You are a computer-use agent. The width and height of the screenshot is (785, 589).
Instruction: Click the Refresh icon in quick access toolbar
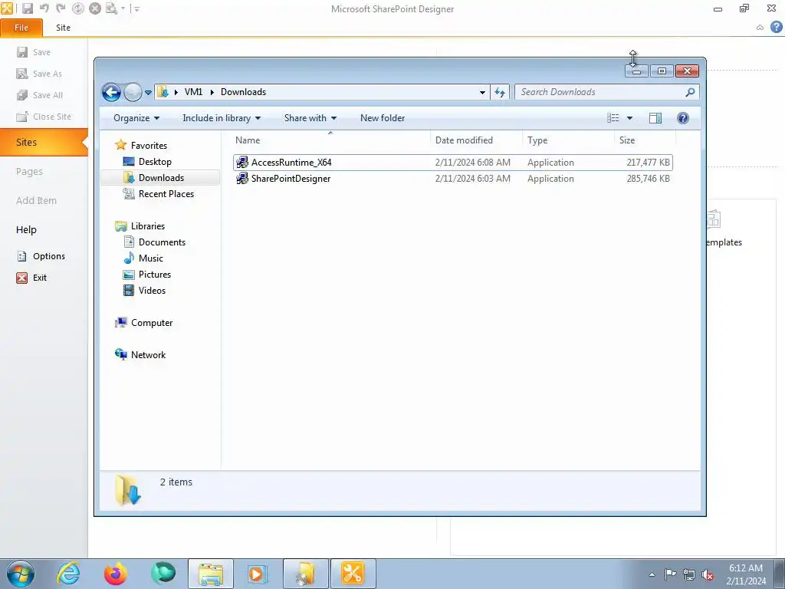[x=77, y=8]
